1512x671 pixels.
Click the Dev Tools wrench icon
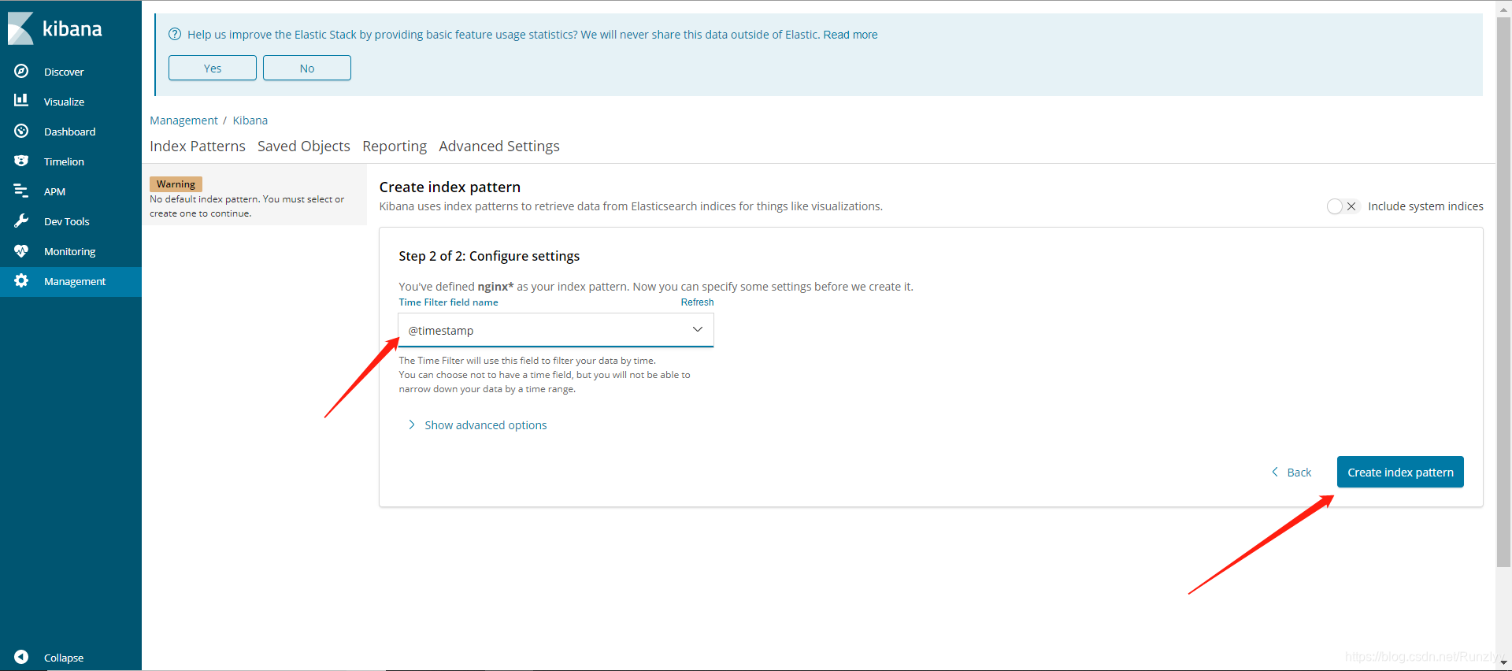coord(21,221)
